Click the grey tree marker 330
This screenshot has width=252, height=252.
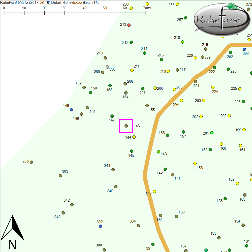coord(107,67)
